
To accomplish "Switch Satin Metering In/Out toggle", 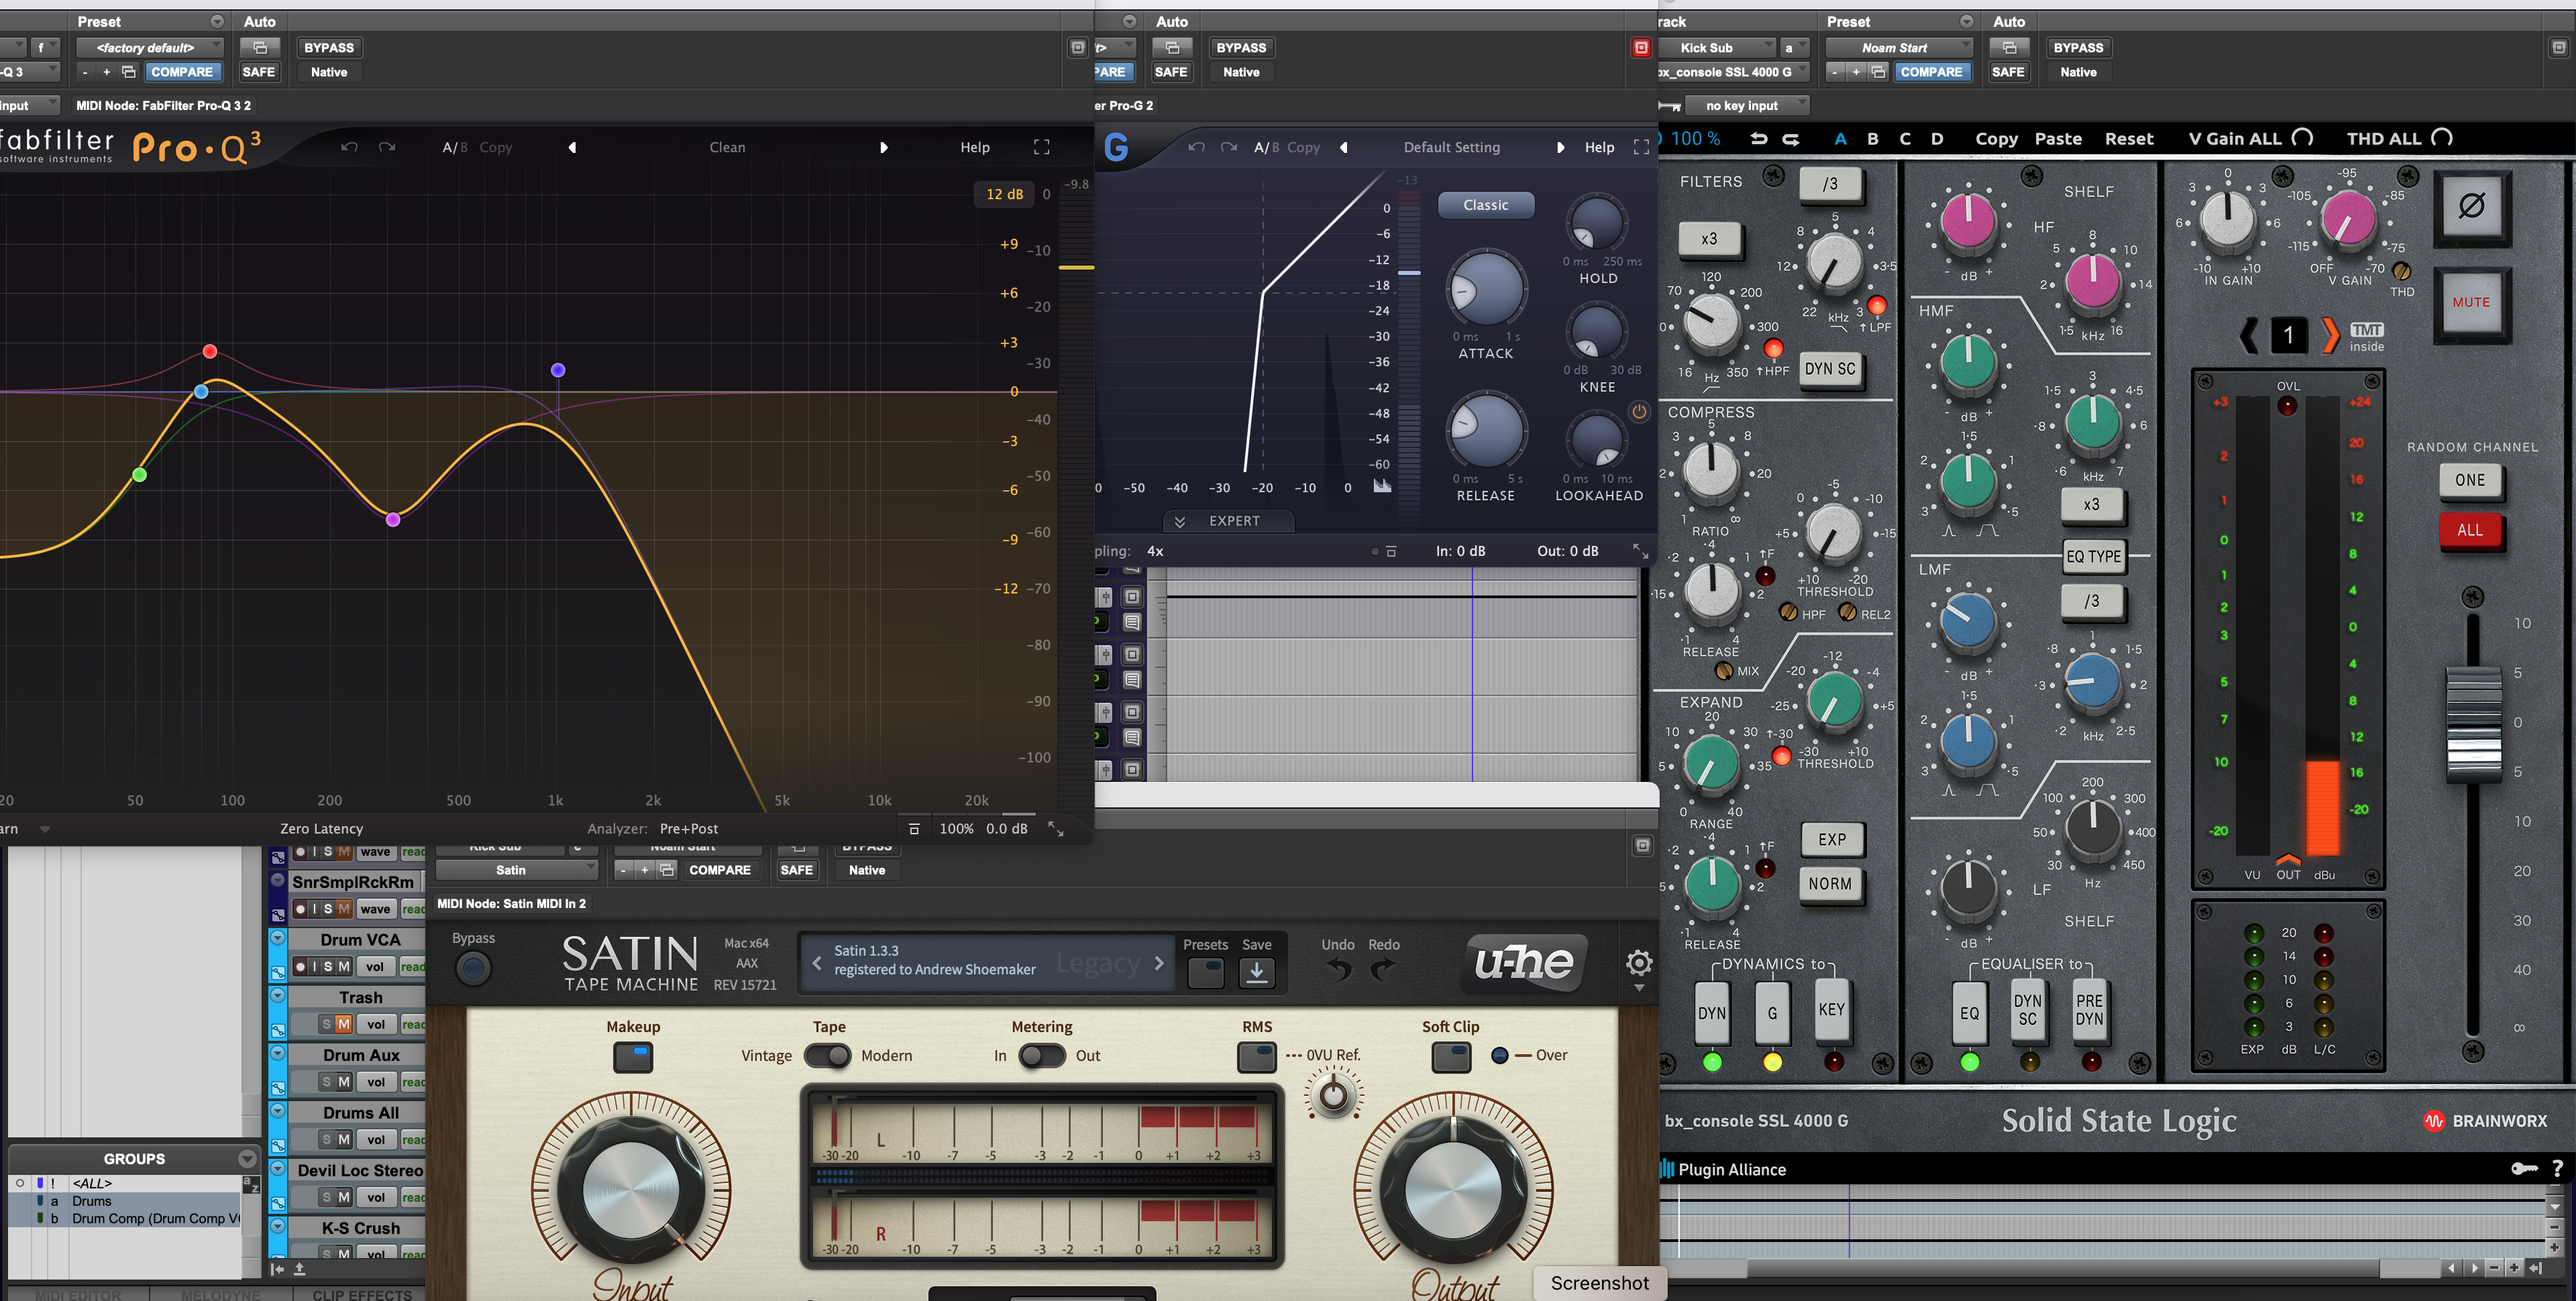I will coord(1041,1056).
